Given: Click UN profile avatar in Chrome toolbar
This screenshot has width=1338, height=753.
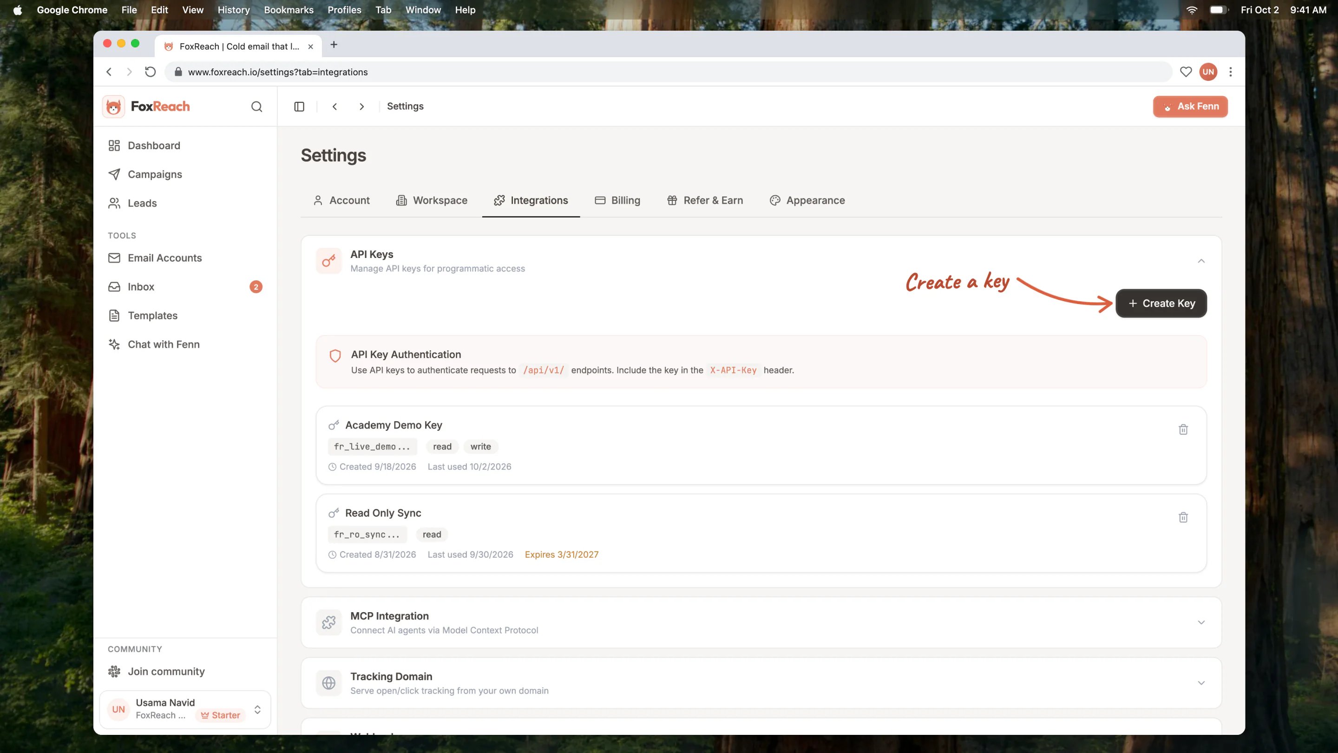Looking at the screenshot, I should pos(1208,72).
